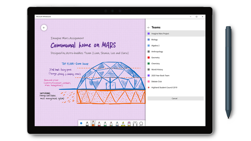Choose the Imagine Mars Project team
Viewport: 251px width, 141px height.
pos(175,34)
